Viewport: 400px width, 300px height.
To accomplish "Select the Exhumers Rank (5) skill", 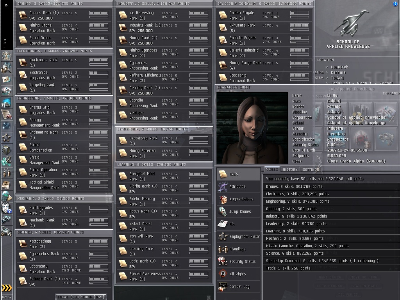I will click(x=264, y=28).
